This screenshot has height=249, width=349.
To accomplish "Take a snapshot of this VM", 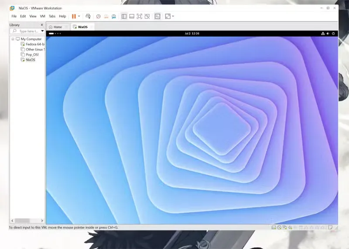I will click(x=99, y=17).
